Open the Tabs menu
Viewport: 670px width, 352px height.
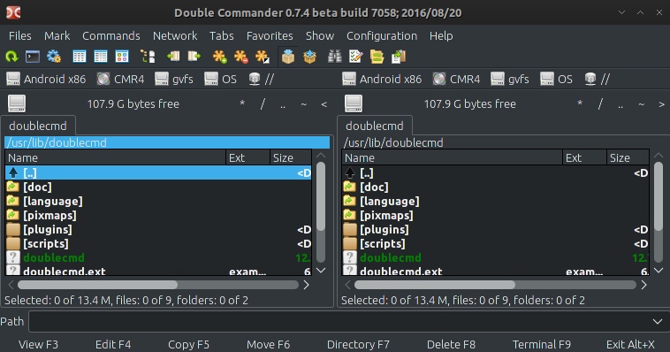point(221,36)
